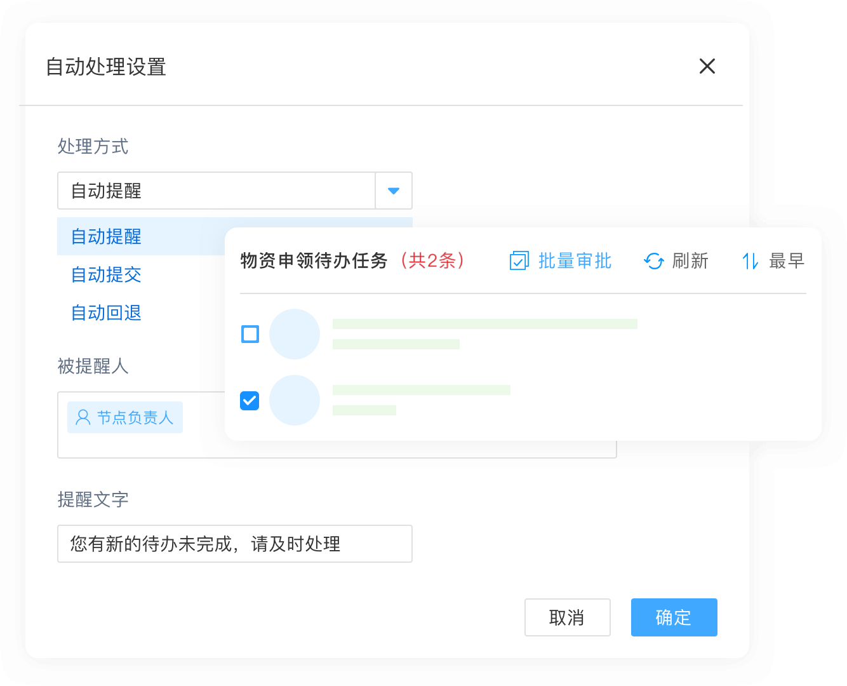Click the circular arrows icon before 刷新

[x=654, y=260]
